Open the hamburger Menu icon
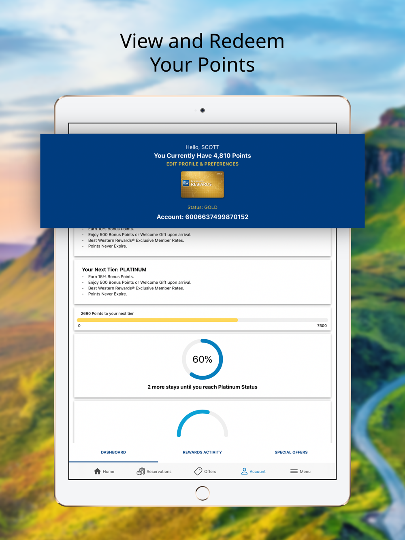The image size is (405, 540). [x=294, y=471]
